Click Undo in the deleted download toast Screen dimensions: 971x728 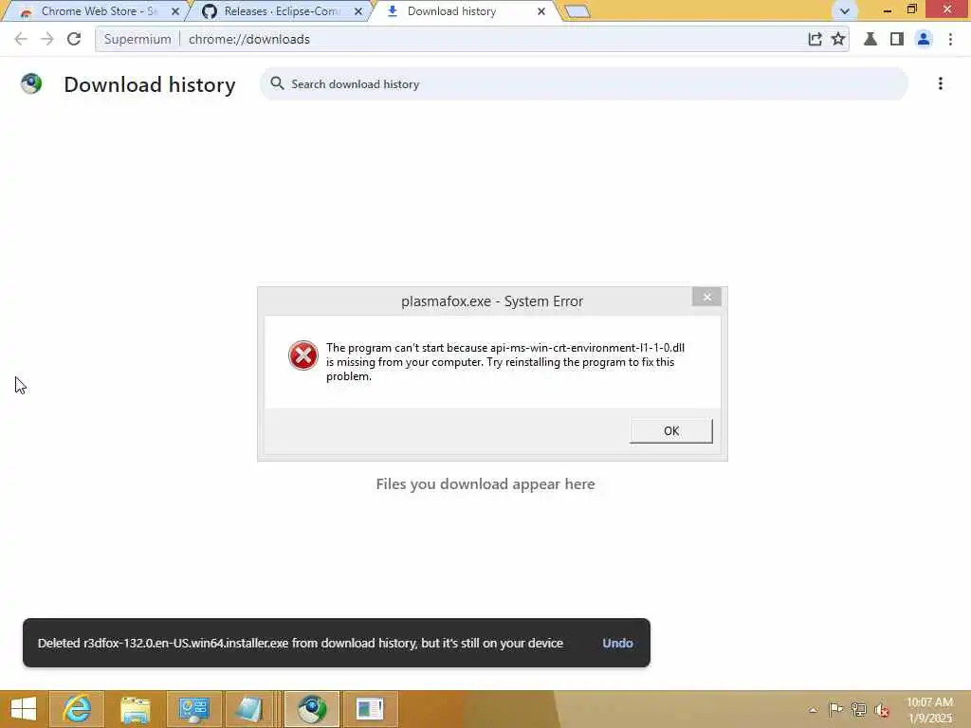click(617, 644)
